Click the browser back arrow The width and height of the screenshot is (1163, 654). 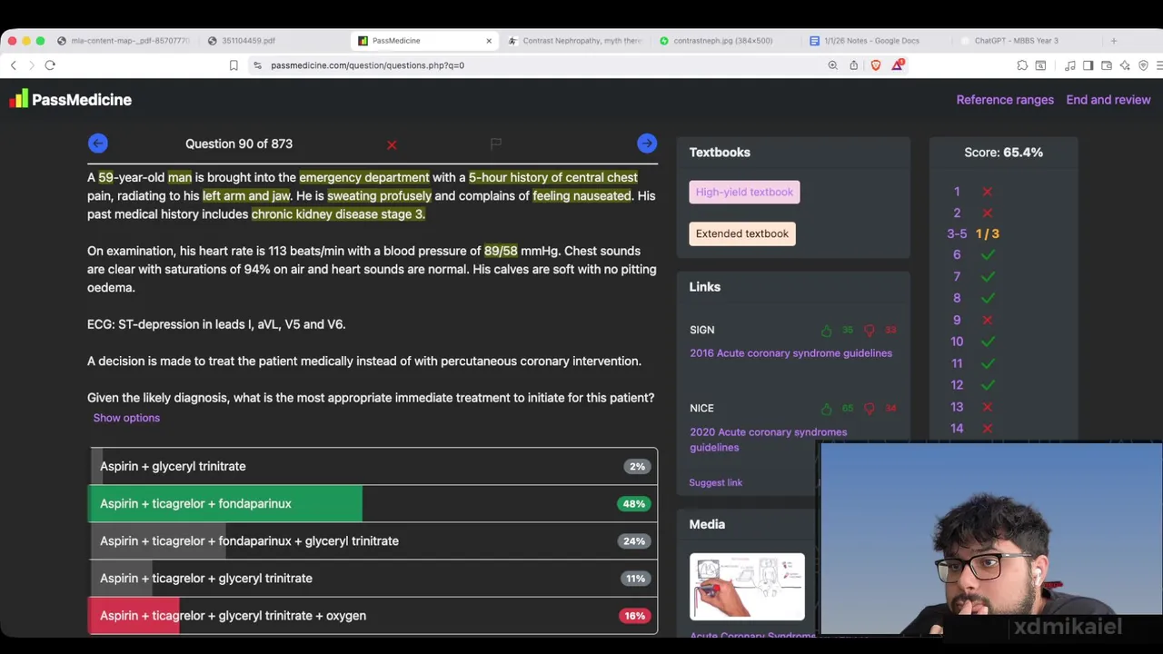coord(14,65)
